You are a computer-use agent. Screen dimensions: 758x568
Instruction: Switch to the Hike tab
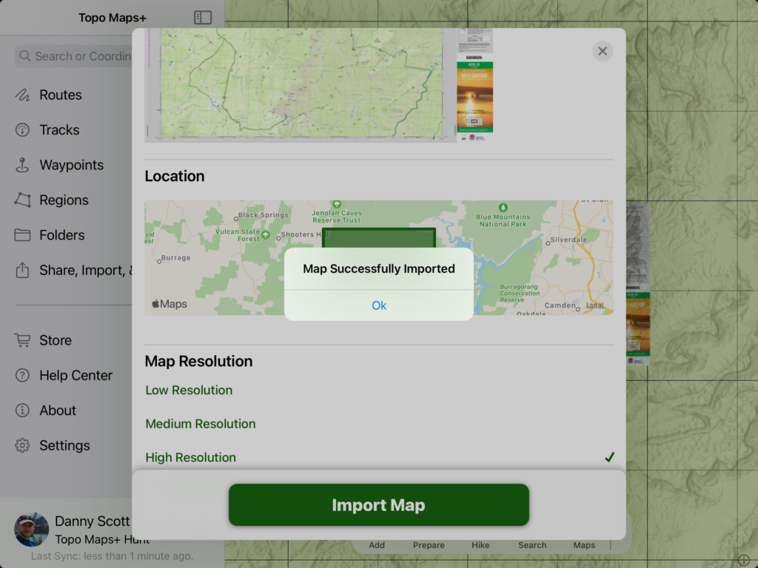tap(480, 545)
